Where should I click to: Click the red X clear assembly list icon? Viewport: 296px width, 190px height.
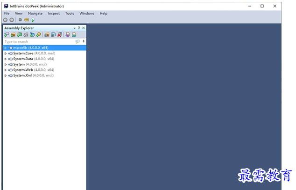(x=60, y=34)
